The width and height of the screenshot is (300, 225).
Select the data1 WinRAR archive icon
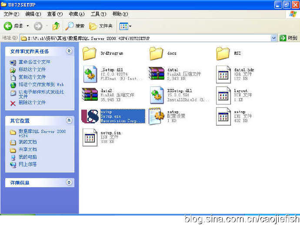click(157, 73)
